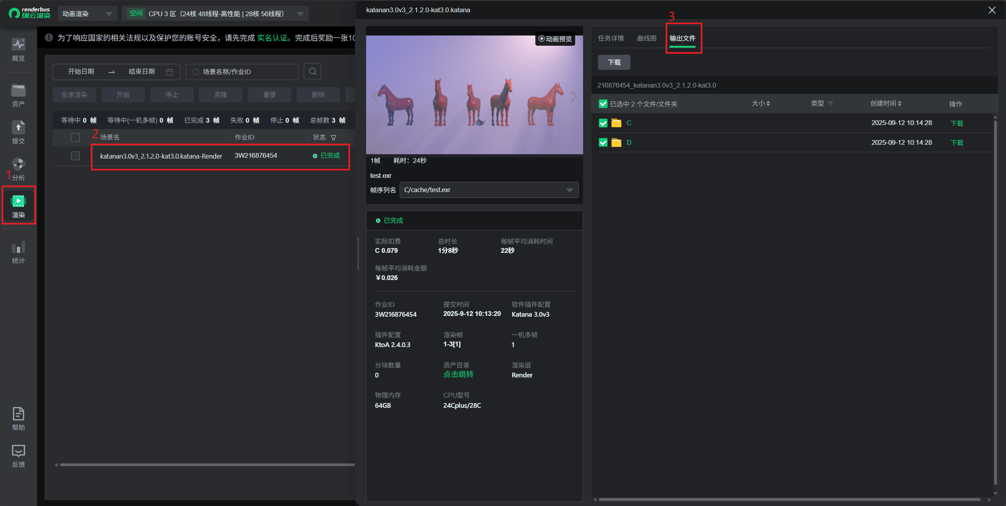The image size is (1006, 506).
Task: Open folder D icon in output files
Action: point(616,142)
